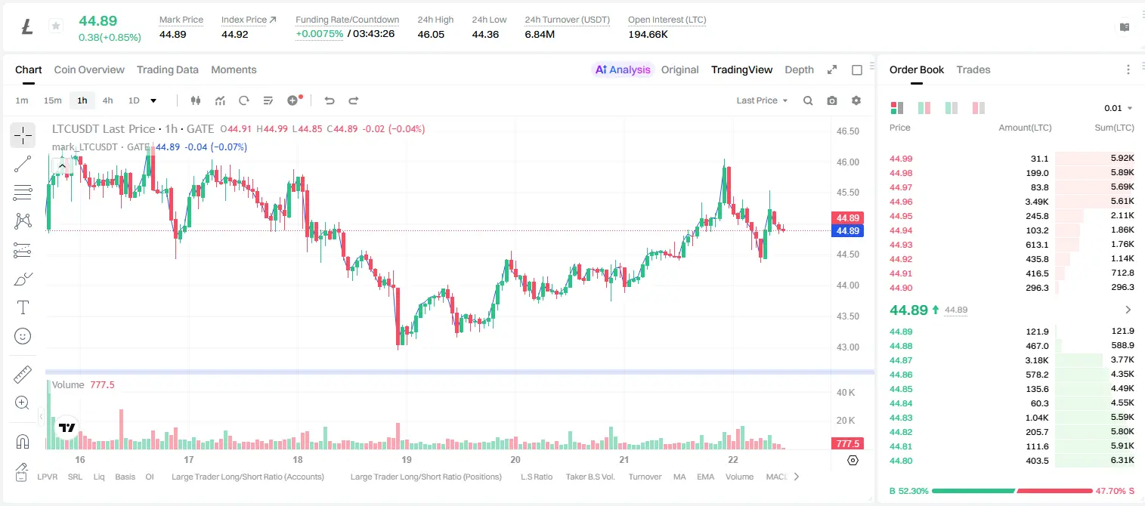The width and height of the screenshot is (1145, 506).
Task: Add the MA indicator
Action: pyautogui.click(x=679, y=477)
